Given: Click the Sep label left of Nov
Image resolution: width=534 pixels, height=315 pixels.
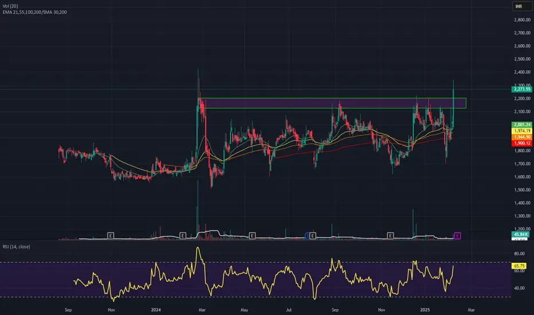Looking at the screenshot, I should coord(68,310).
